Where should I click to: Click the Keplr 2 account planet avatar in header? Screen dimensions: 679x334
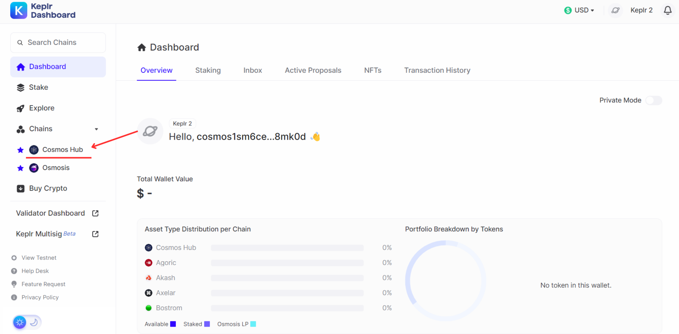[x=616, y=10]
